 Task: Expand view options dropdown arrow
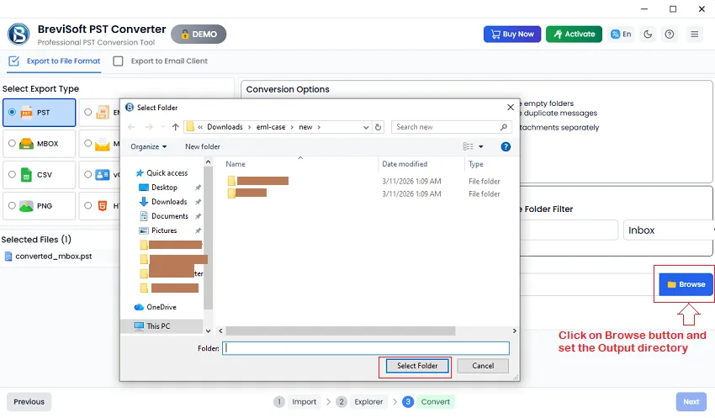[480, 147]
